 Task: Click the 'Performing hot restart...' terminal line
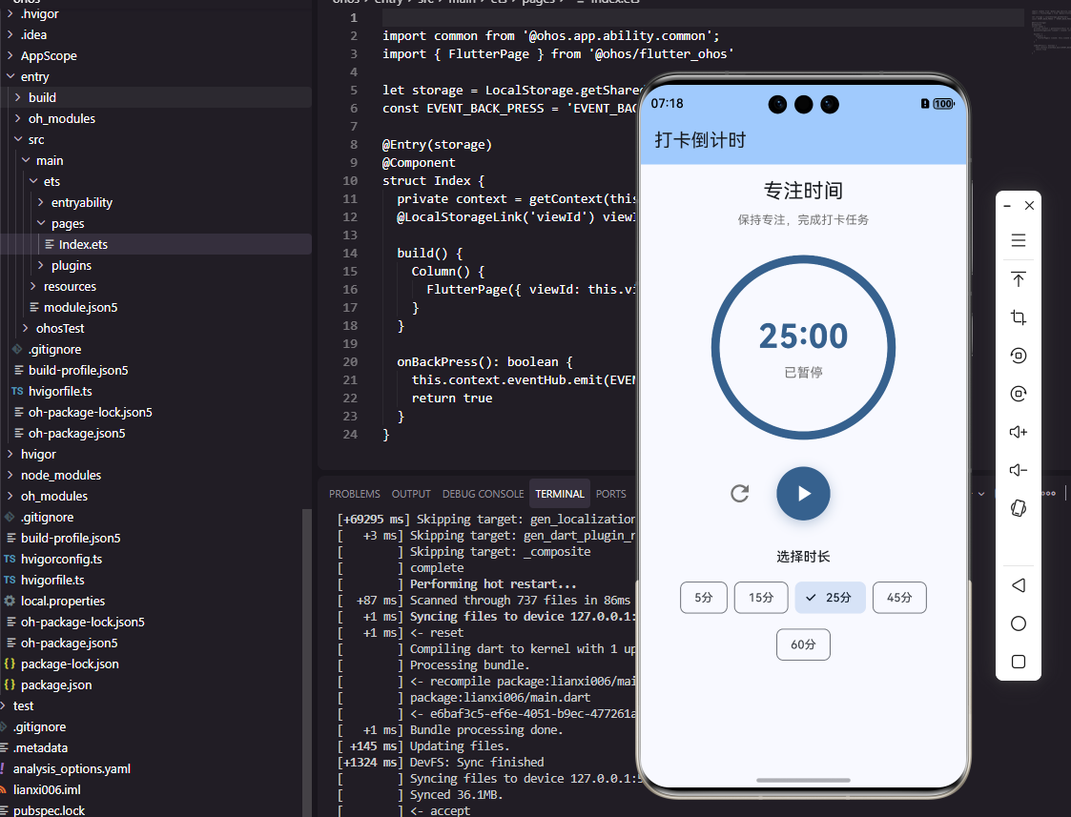click(493, 584)
